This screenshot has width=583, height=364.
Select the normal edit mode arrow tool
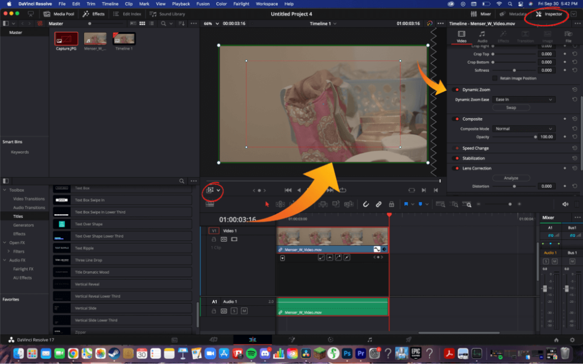[267, 204]
